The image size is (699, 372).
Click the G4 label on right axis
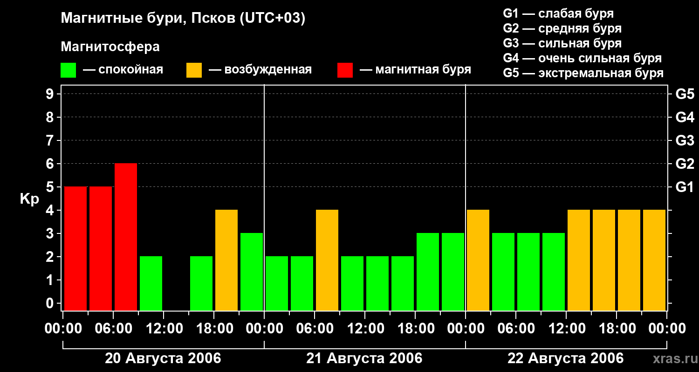685,117
